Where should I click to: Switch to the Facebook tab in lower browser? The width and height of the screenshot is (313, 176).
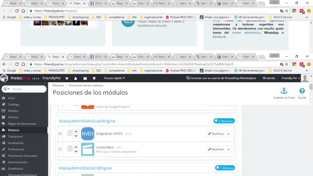click(98, 57)
